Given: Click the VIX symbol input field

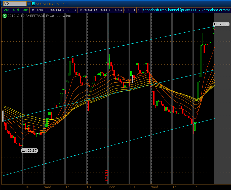Looking at the screenshot, I should pyautogui.click(x=15, y=4).
